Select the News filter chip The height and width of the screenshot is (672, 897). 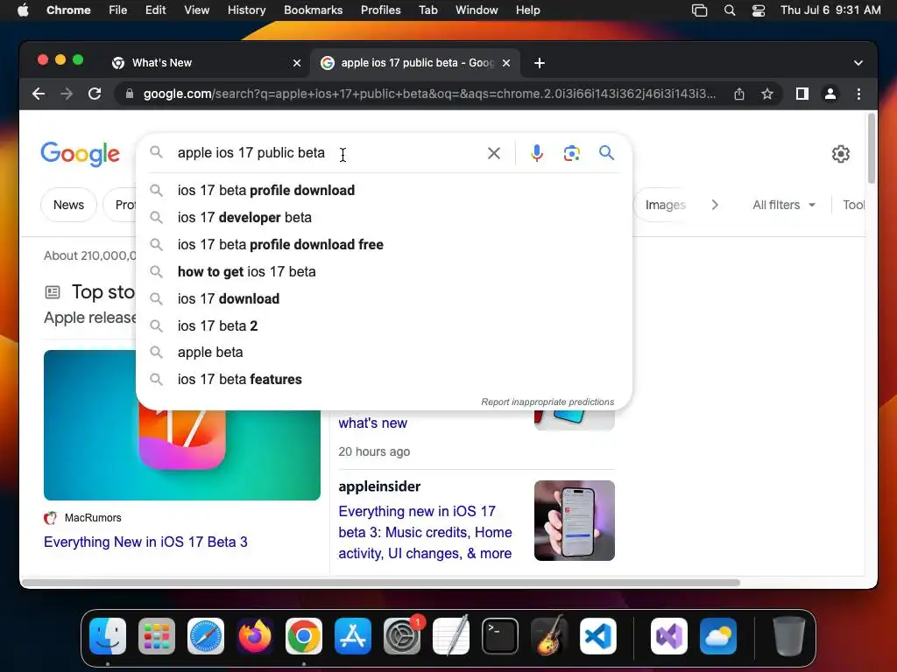[x=68, y=205]
